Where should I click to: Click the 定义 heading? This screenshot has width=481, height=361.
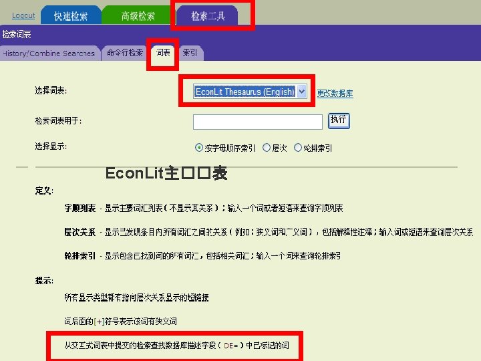click(44, 191)
